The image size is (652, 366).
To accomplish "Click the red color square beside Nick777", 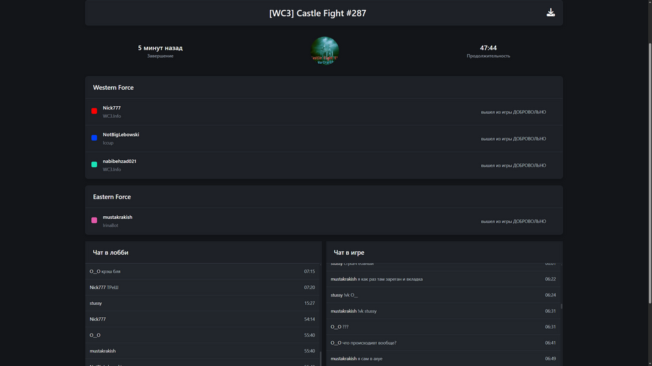I will (x=95, y=111).
